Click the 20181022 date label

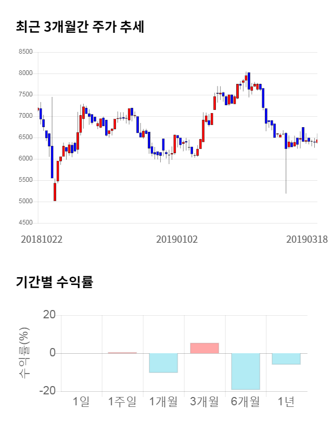[42, 239]
